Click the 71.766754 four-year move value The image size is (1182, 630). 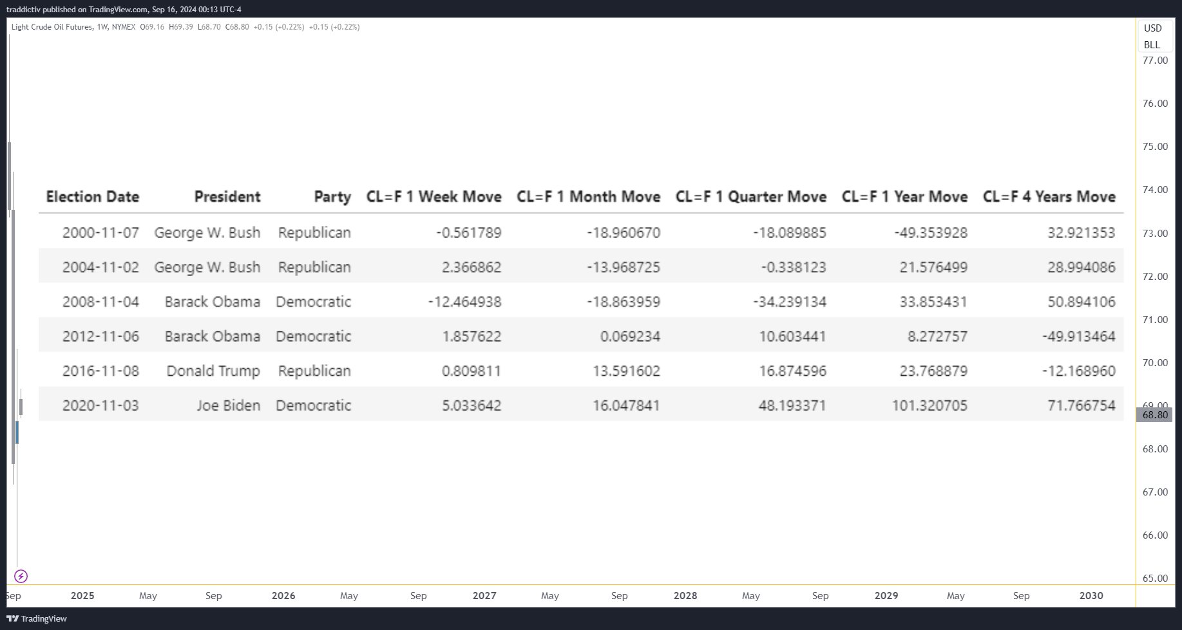click(1082, 405)
